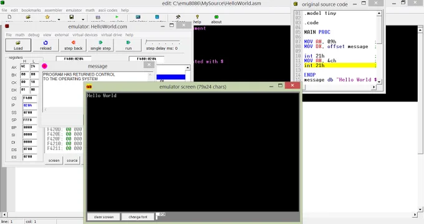Click the compile icon in editor toolbar

point(98,17)
